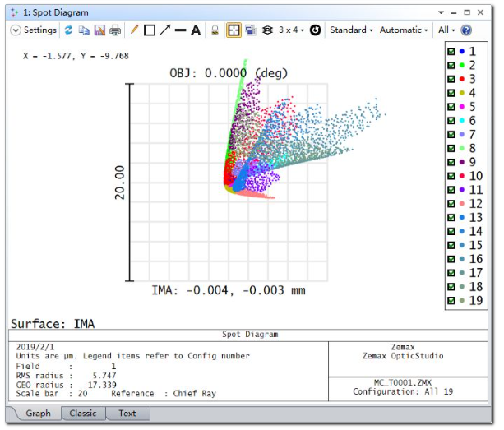Open the All configurations dropdown
Viewport: 504px width, 430px height.
(x=446, y=30)
